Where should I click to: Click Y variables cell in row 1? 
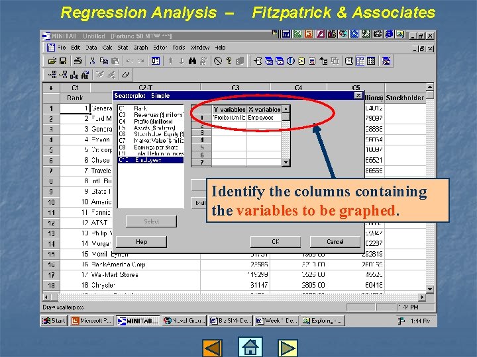click(x=229, y=118)
